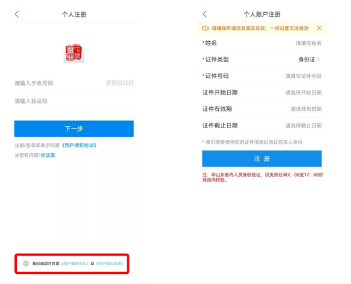Open the 《用户隐私政策》 link
Screen dimensions: 351x284
click(110, 264)
